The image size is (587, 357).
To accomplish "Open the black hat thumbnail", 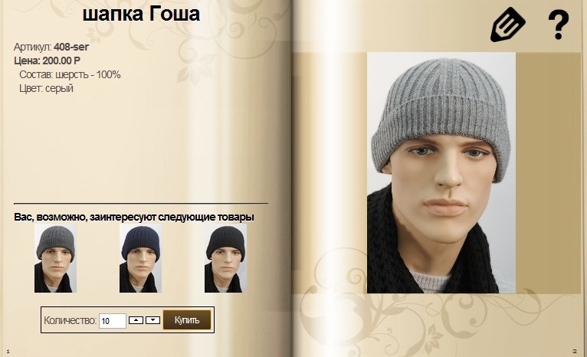I will [x=225, y=258].
